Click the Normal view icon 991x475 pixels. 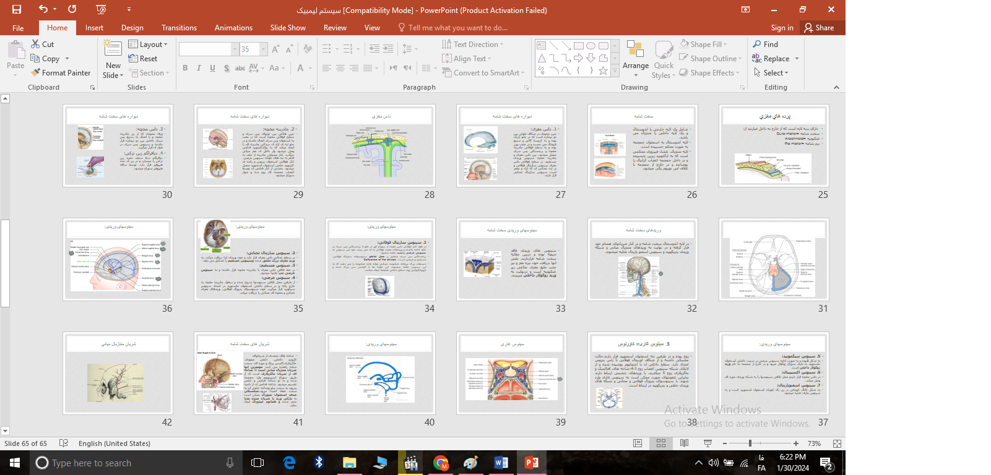click(638, 443)
